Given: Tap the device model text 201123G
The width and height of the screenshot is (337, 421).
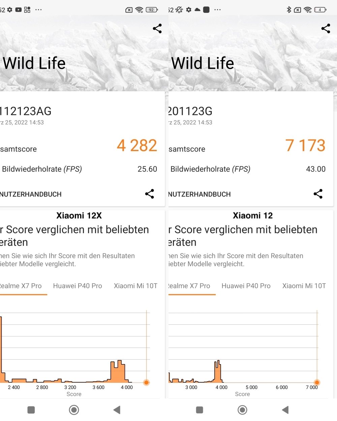Looking at the screenshot, I should click(190, 111).
